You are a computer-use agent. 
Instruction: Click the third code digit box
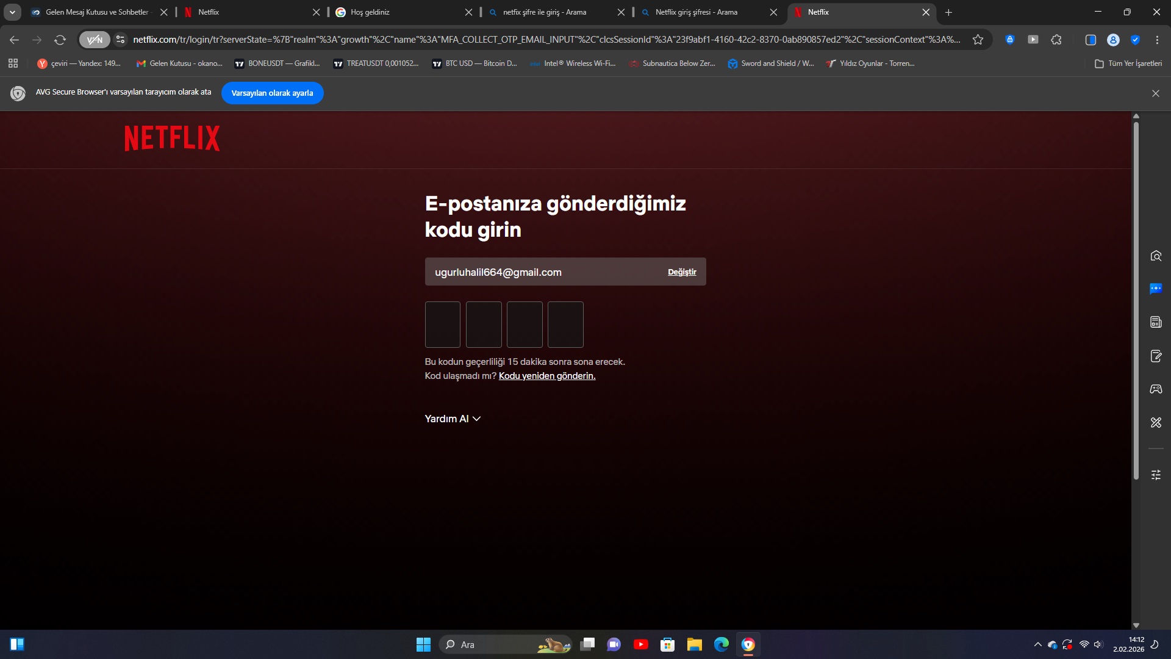525,325
